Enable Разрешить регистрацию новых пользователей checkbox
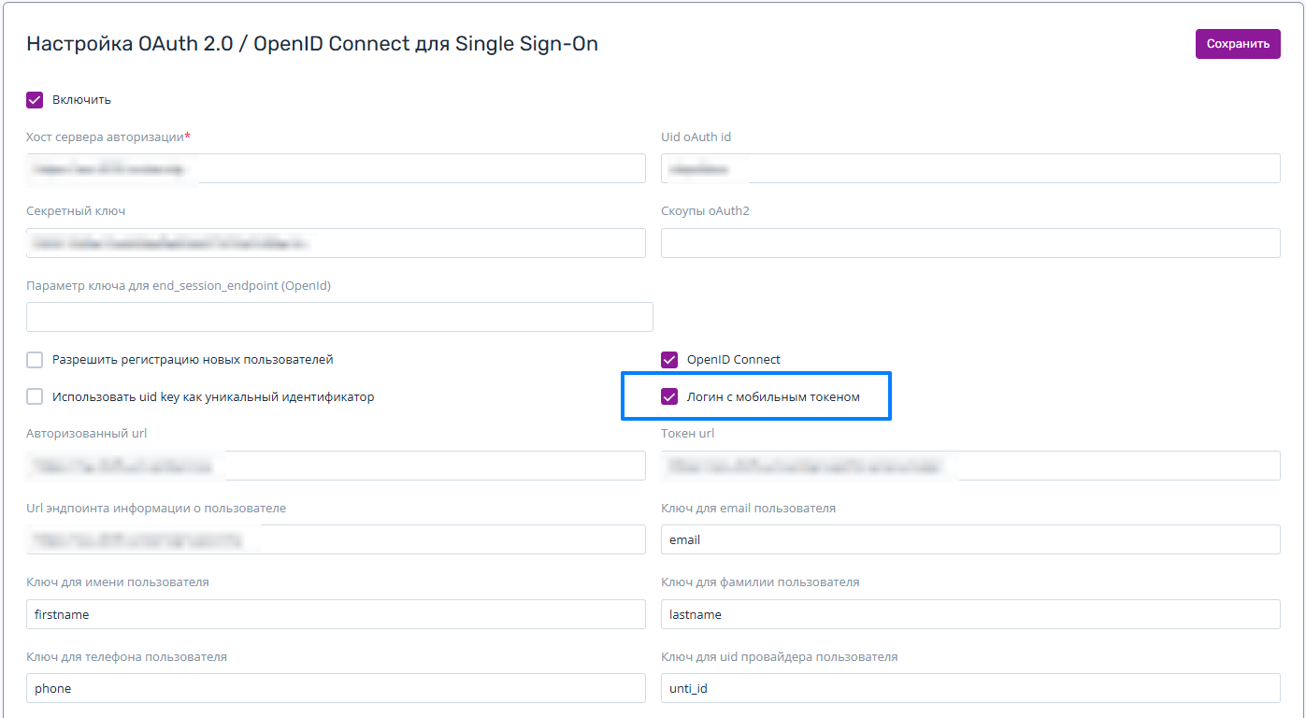The image size is (1306, 718). (36, 360)
